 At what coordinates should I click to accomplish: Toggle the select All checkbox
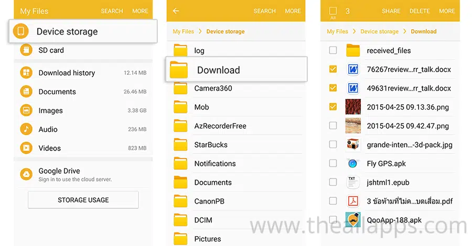click(332, 10)
